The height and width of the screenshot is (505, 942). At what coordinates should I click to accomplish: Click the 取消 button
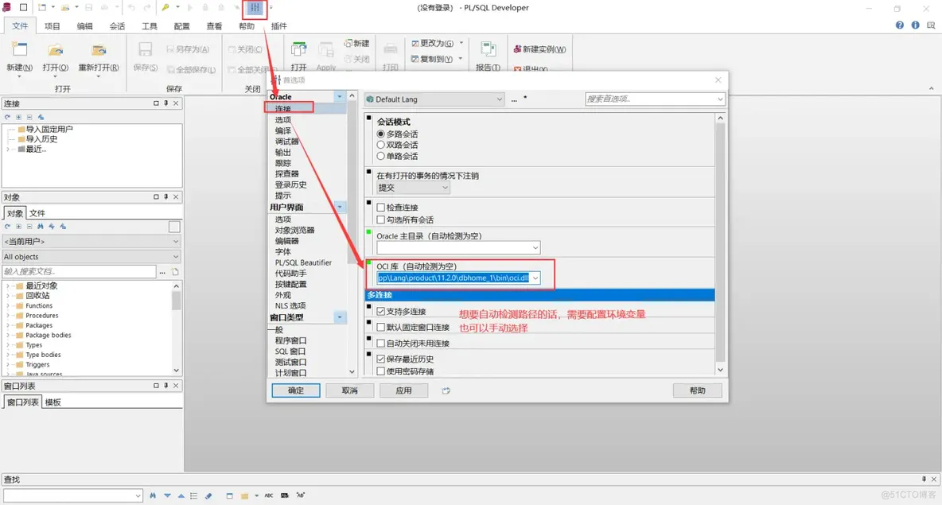coord(349,390)
